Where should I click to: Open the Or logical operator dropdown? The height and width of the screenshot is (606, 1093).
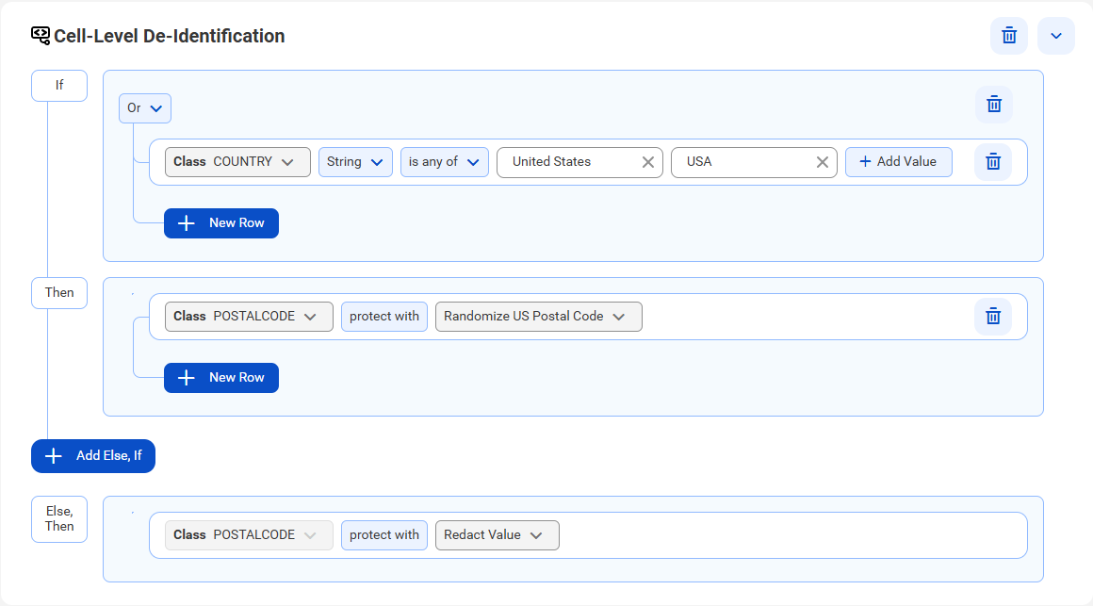pos(145,108)
